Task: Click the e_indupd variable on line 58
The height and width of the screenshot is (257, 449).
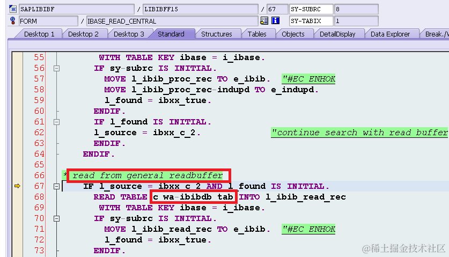Action: (x=292, y=90)
